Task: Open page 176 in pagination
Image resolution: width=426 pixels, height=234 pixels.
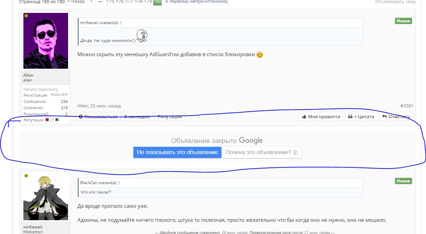Action: pyautogui.click(x=119, y=2)
